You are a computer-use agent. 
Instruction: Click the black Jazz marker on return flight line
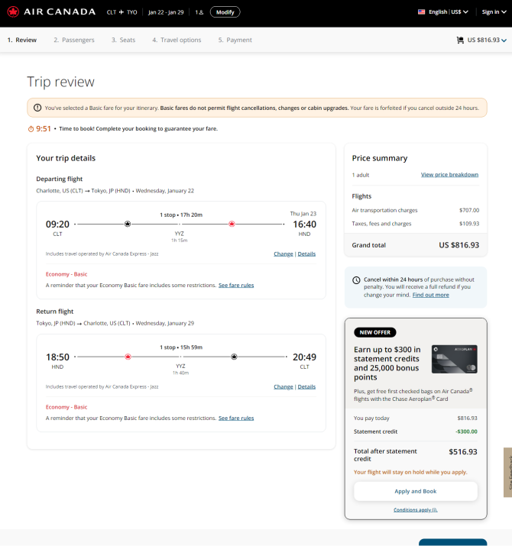234,357
